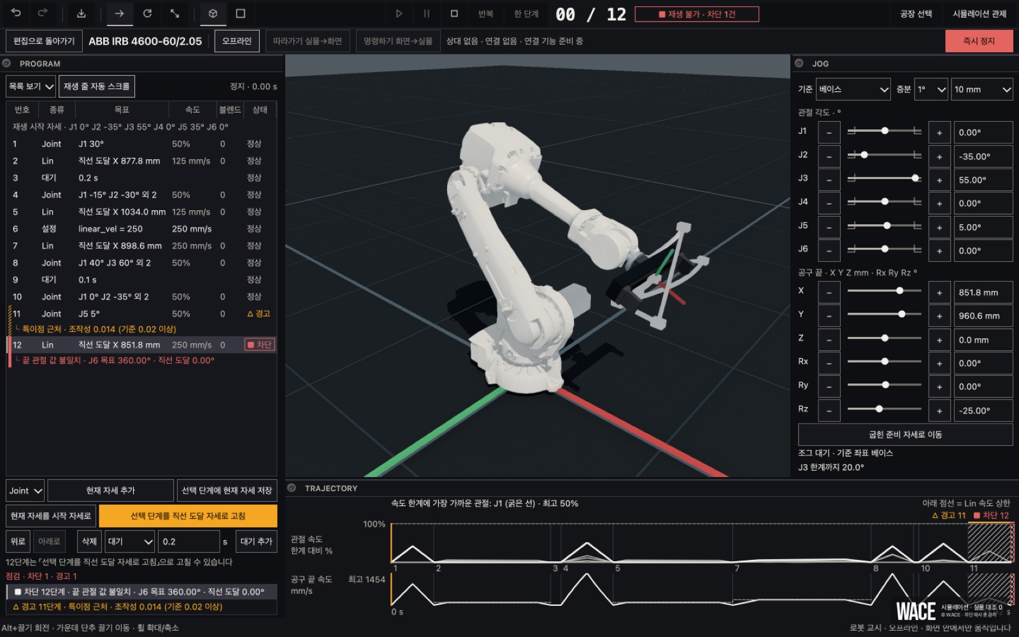
Task: Open the JOG panel settings icon
Action: [799, 63]
